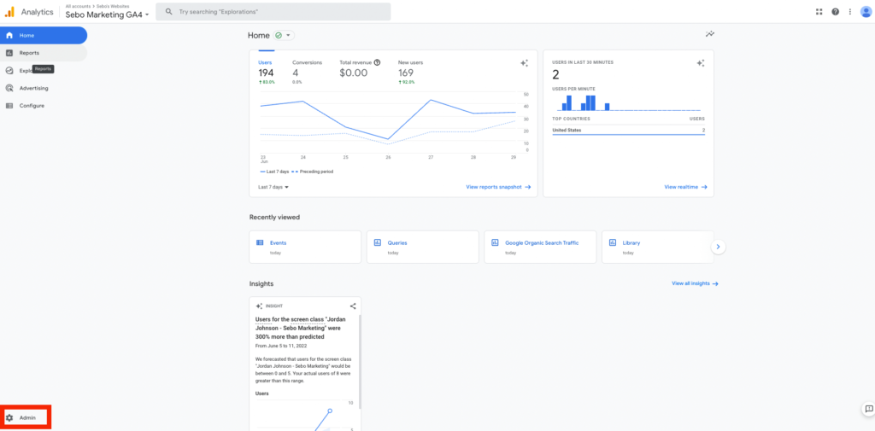Viewport: 875px width, 431px height.
Task: Click the Total revenue info question icon
Action: pos(377,62)
